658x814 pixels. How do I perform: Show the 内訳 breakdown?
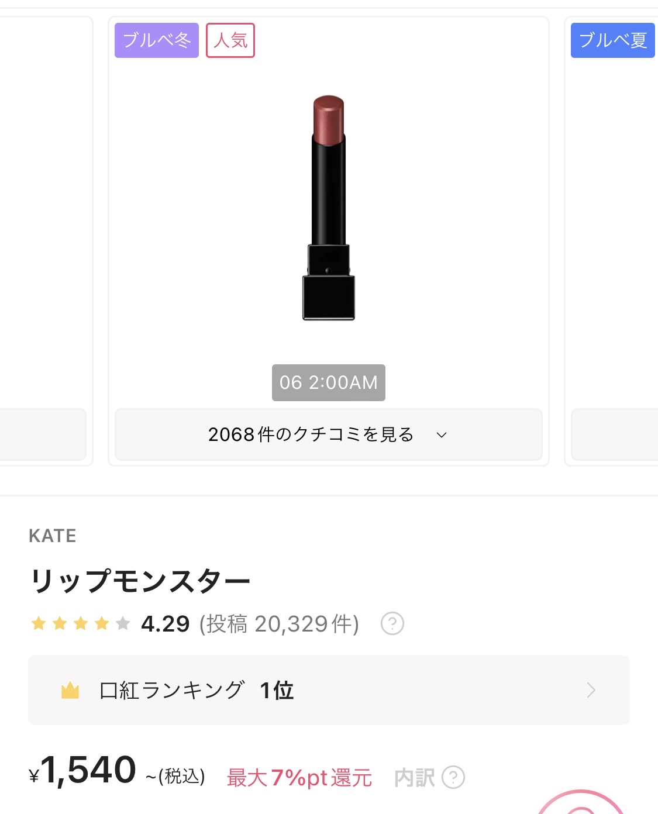(414, 778)
